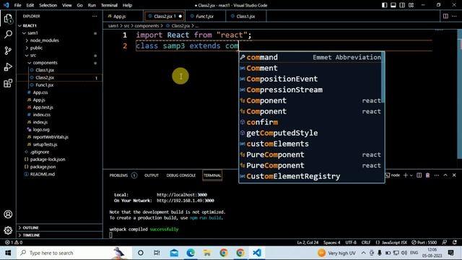462x260 pixels.
Task: Switch to the App.js editor tab
Action: pos(119,16)
